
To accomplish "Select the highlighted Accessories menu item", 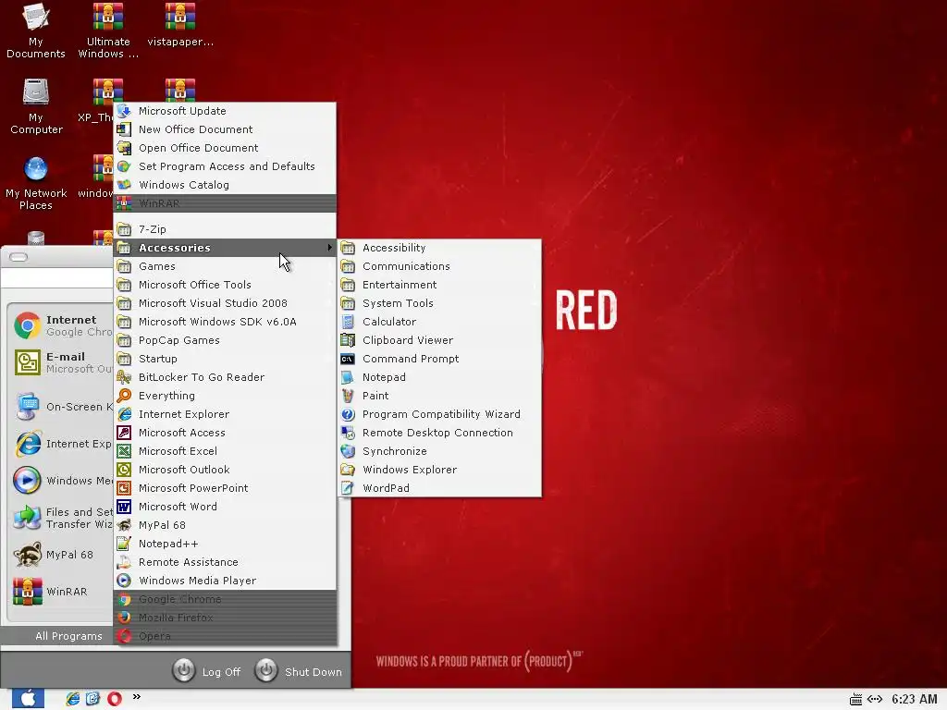I will (x=225, y=248).
